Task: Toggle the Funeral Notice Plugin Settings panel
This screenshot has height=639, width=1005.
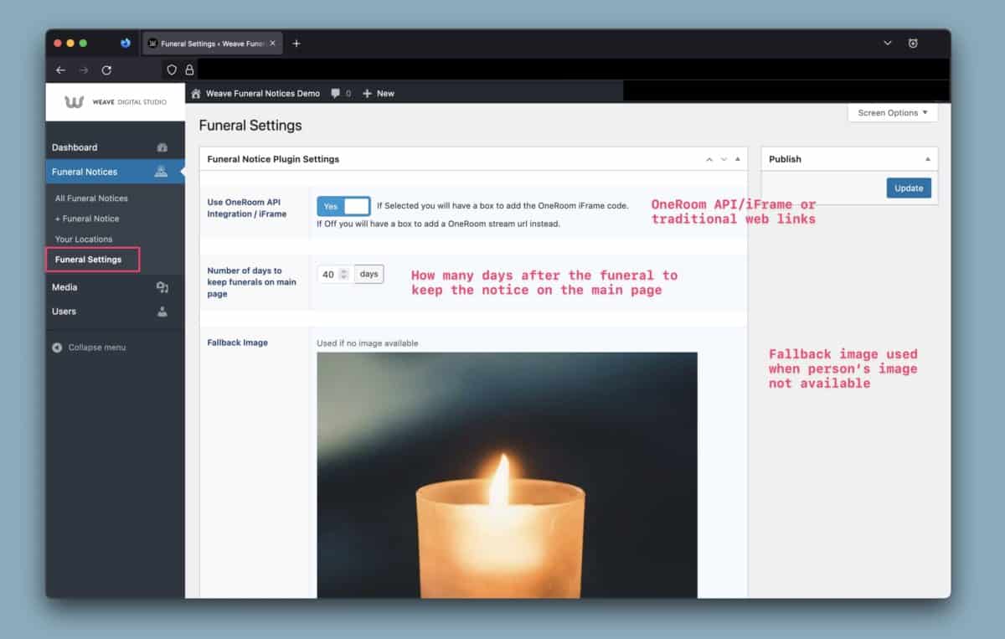Action: pos(737,159)
